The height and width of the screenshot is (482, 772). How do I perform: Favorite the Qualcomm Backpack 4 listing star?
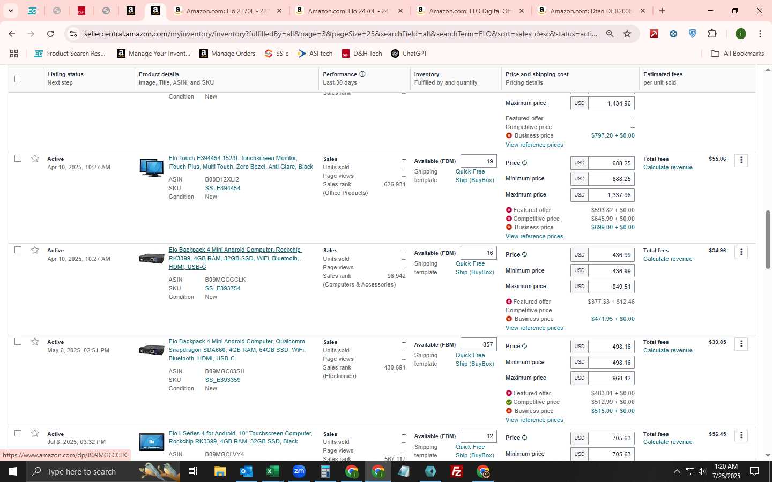click(x=35, y=342)
